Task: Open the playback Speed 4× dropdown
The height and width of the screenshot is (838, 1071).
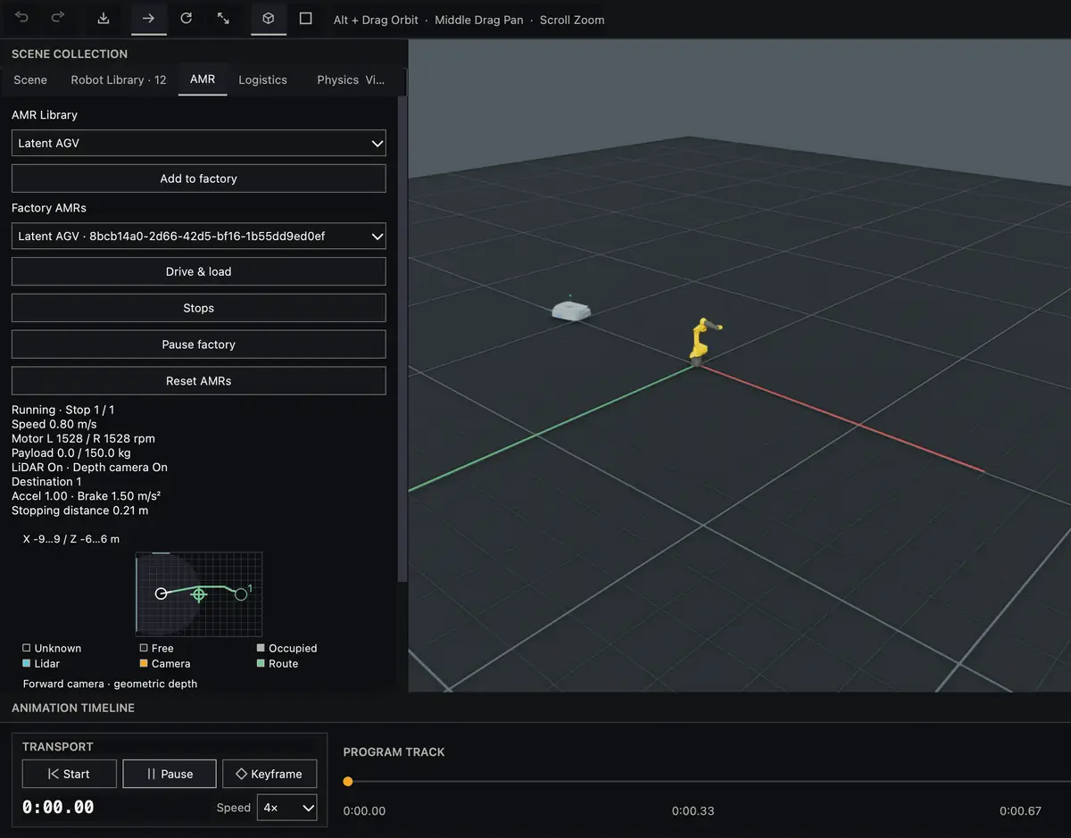Action: [x=286, y=808]
